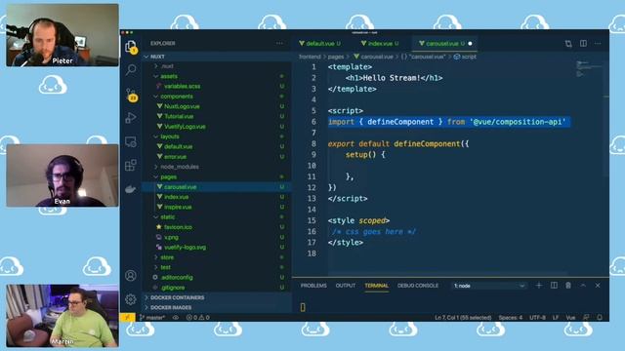Viewport: 625px width, 351px height.
Task: Open the feedback icon in status bar
Action: [x=586, y=318]
